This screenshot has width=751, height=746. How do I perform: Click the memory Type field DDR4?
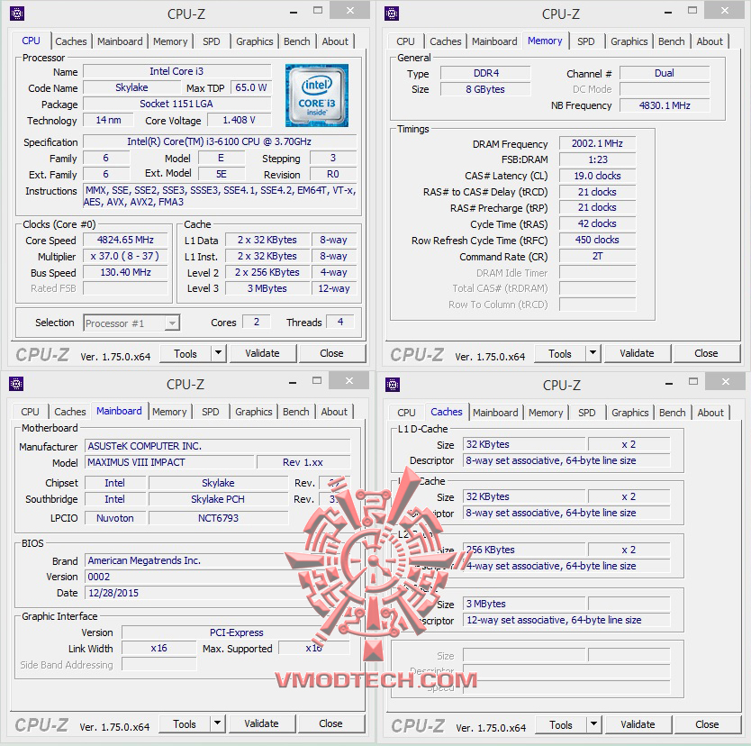(485, 73)
